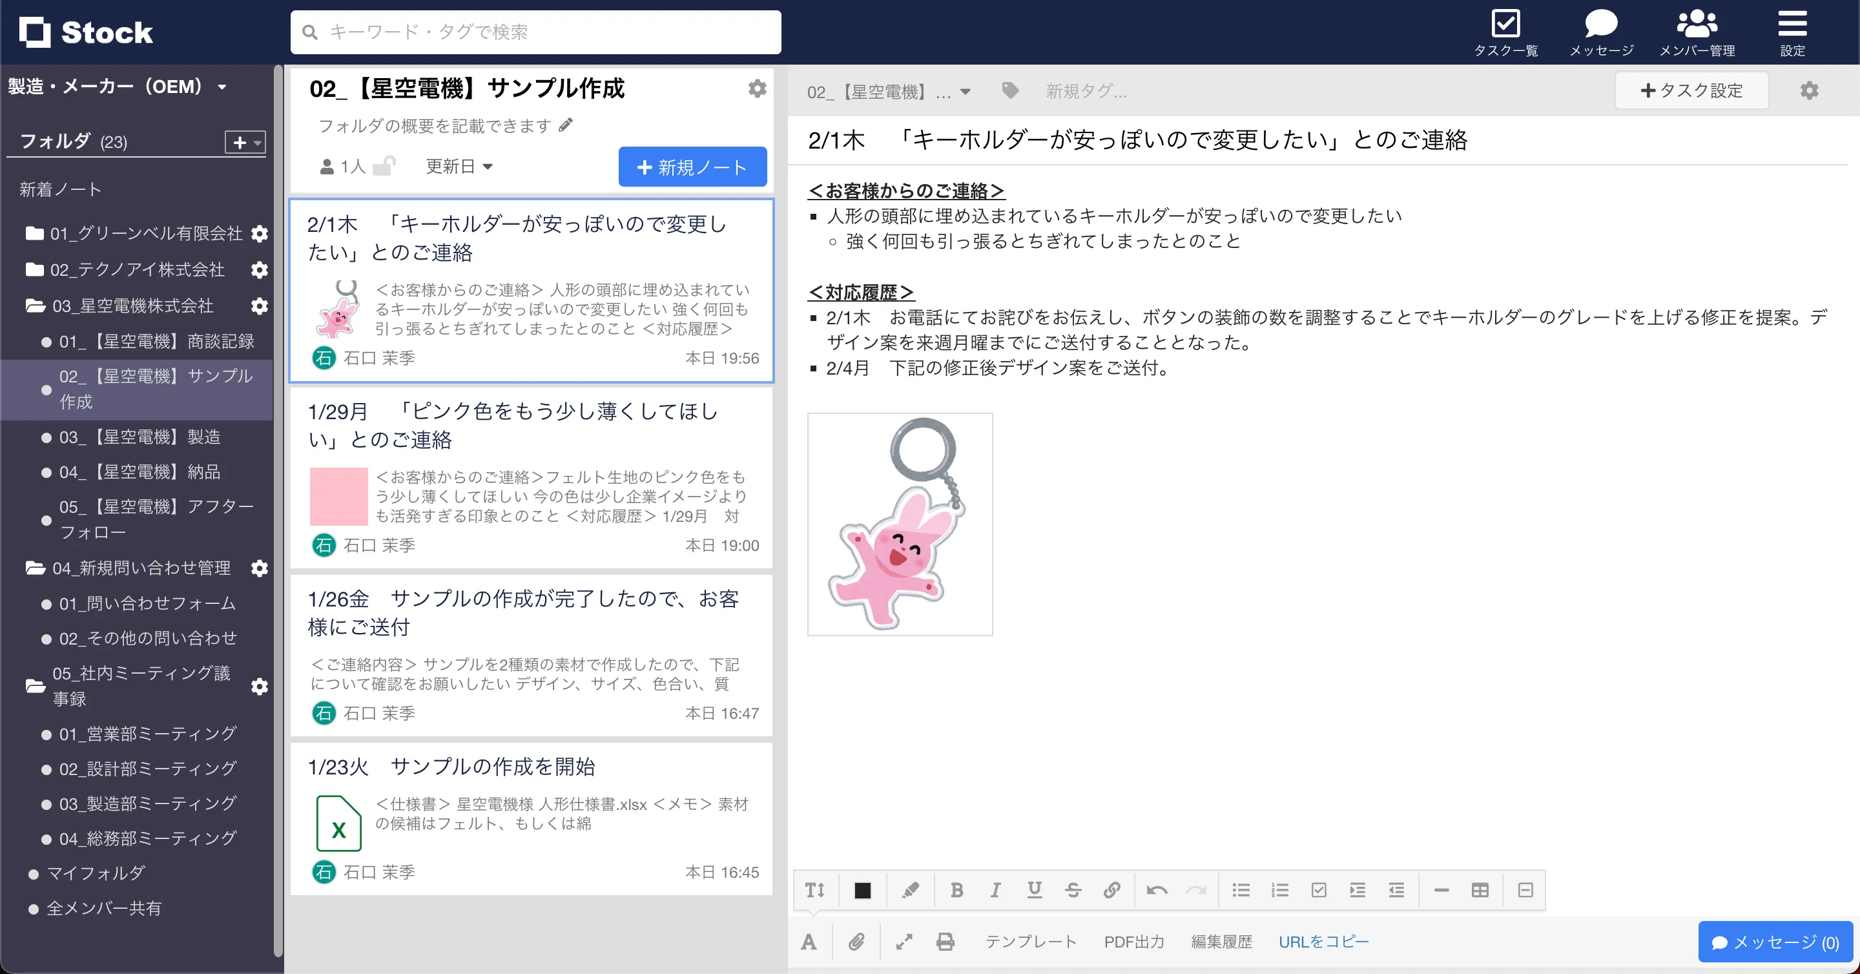Image resolution: width=1860 pixels, height=974 pixels.
Task: Print the note with the printer icon
Action: pyautogui.click(x=944, y=942)
